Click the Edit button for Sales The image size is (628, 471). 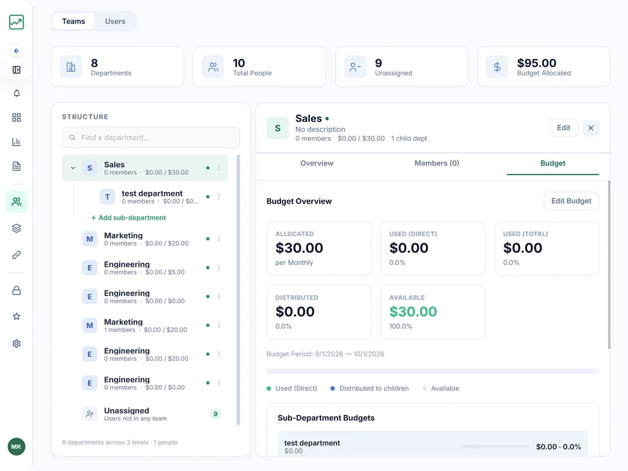pyautogui.click(x=564, y=128)
